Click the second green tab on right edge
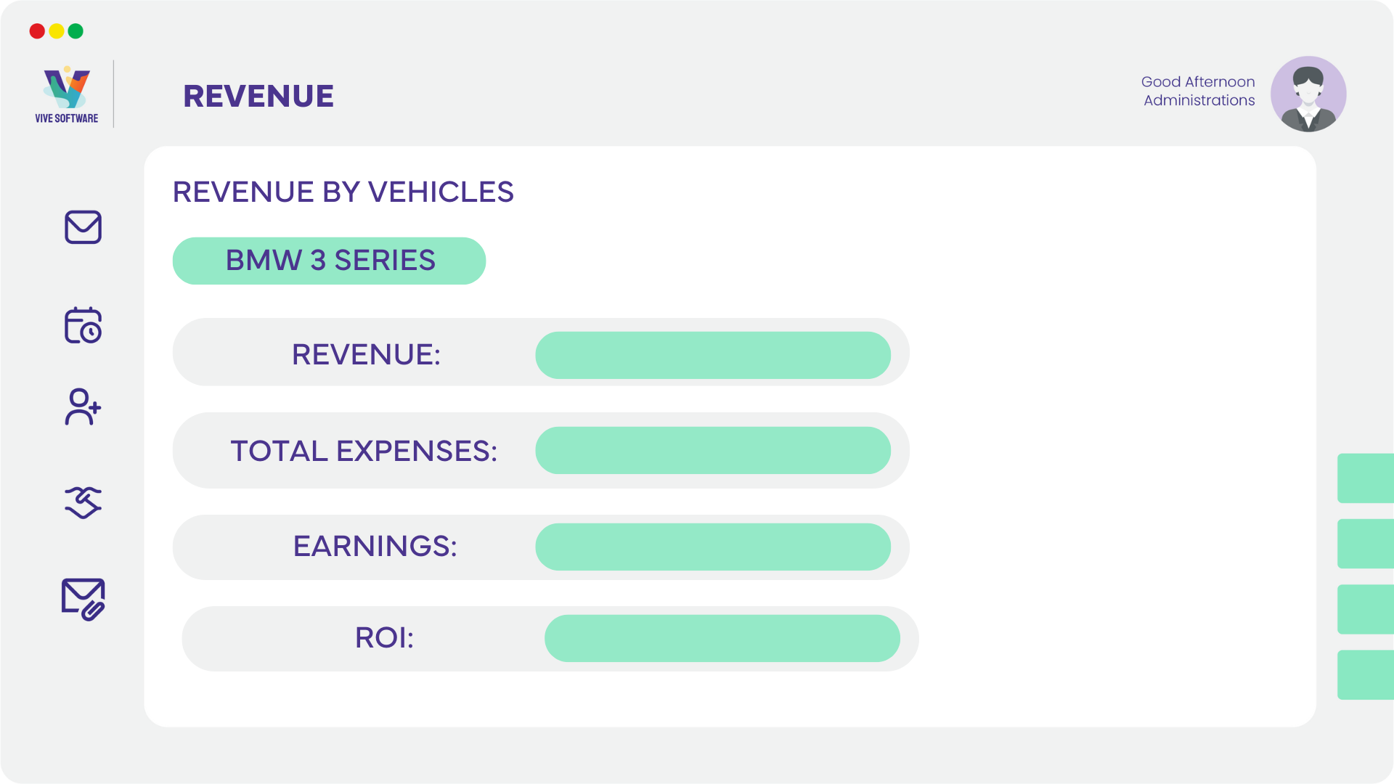The width and height of the screenshot is (1394, 784). pos(1366,544)
